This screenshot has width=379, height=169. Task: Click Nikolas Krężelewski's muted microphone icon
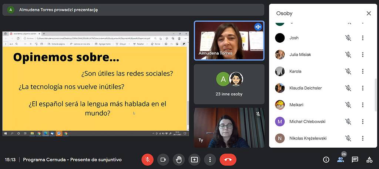coord(348,138)
